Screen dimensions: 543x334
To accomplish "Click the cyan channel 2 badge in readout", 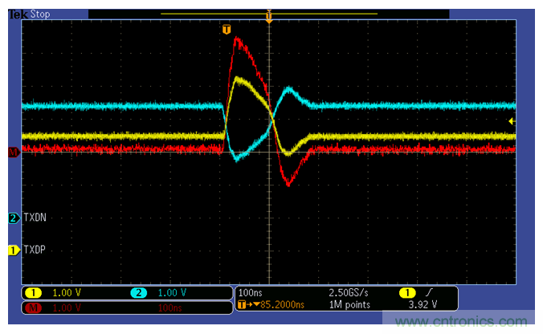I will (x=139, y=292).
